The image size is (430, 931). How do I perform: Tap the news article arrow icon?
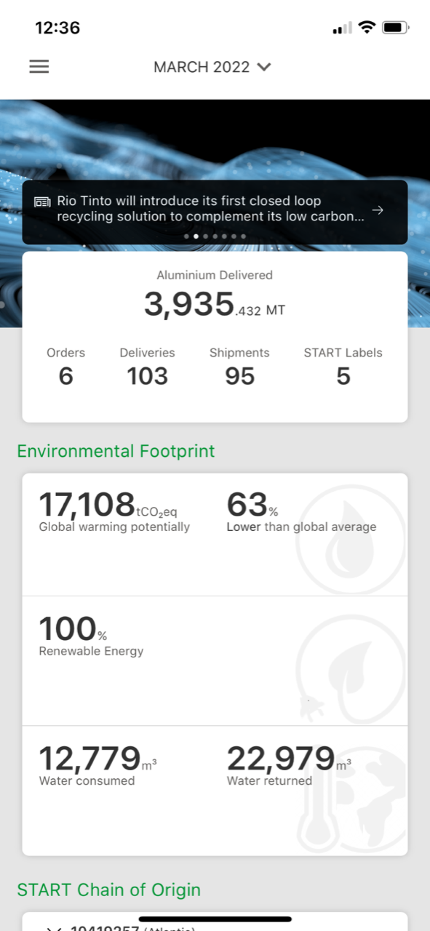pyautogui.click(x=378, y=210)
